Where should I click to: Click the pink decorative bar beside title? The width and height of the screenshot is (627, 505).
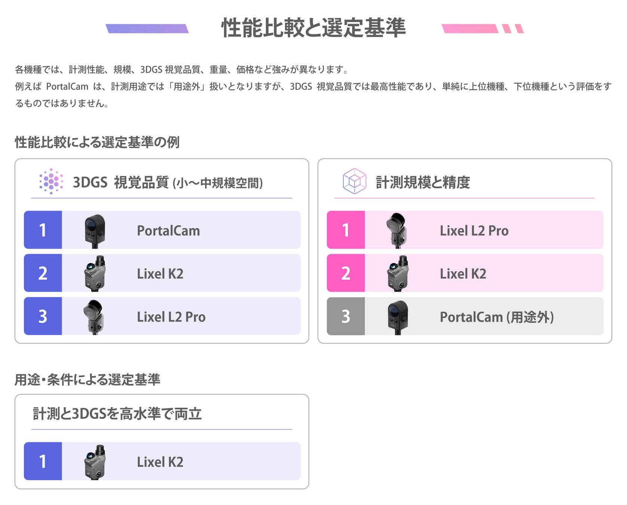(x=483, y=29)
